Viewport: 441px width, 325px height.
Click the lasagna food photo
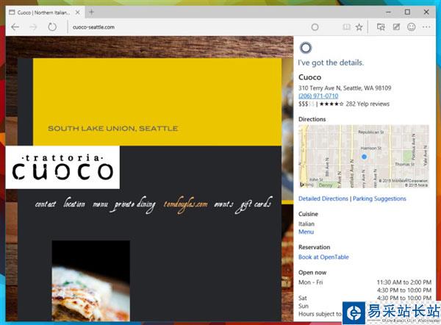(91, 281)
